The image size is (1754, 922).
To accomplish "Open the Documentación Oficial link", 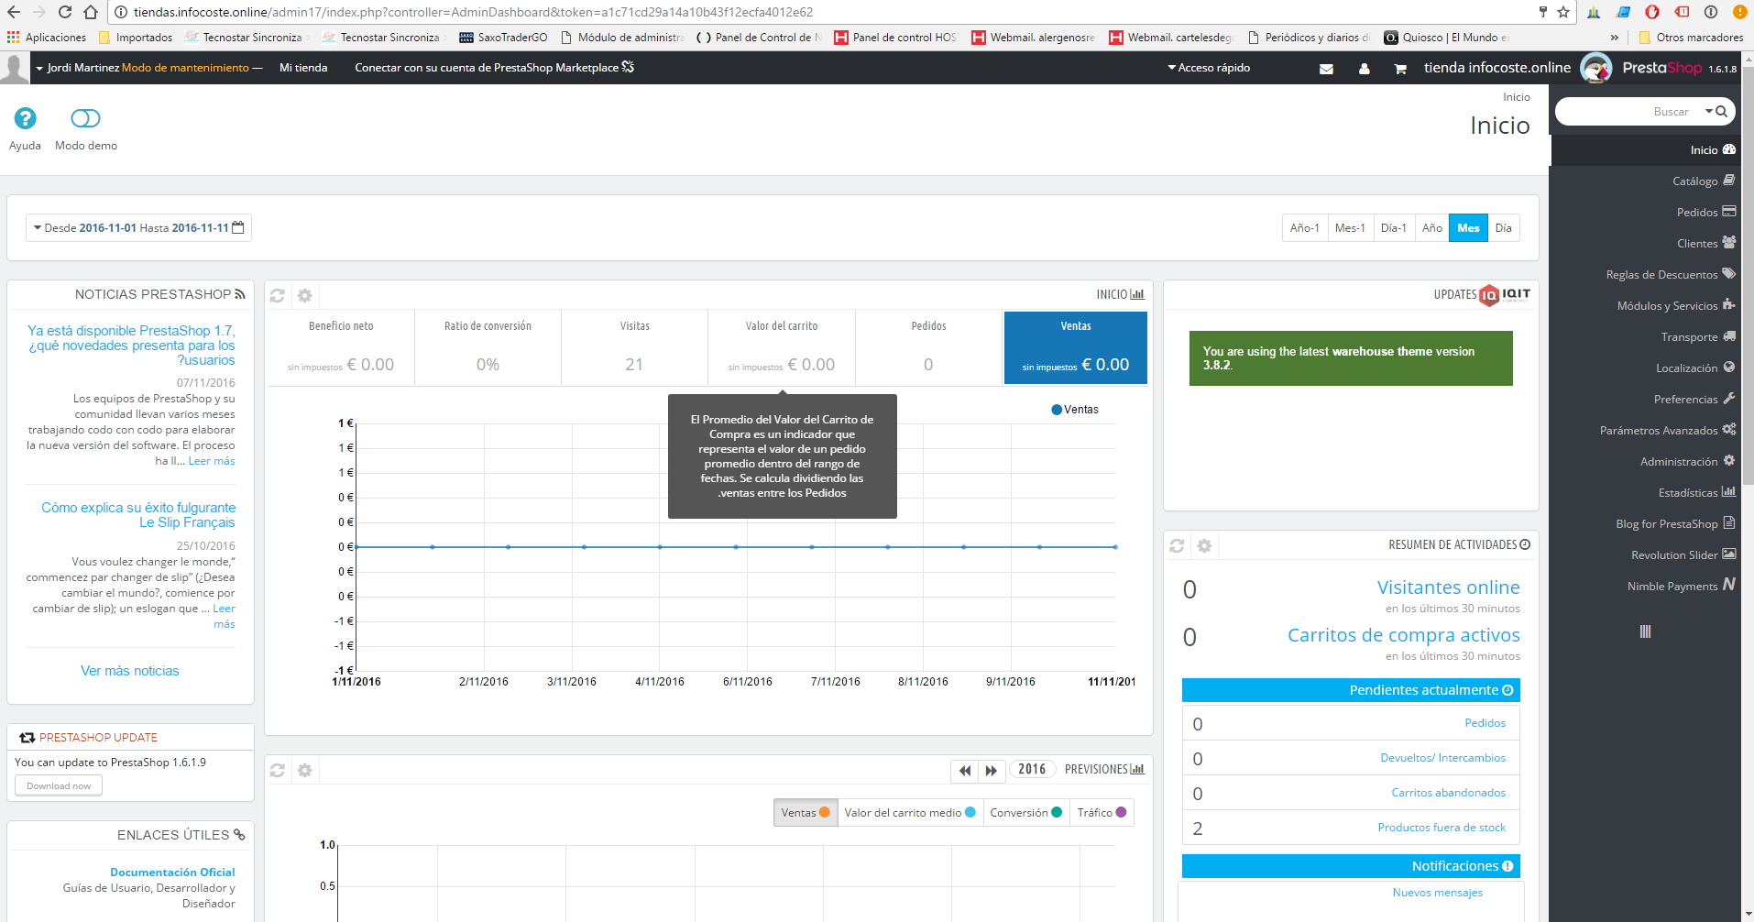I will (x=172, y=873).
